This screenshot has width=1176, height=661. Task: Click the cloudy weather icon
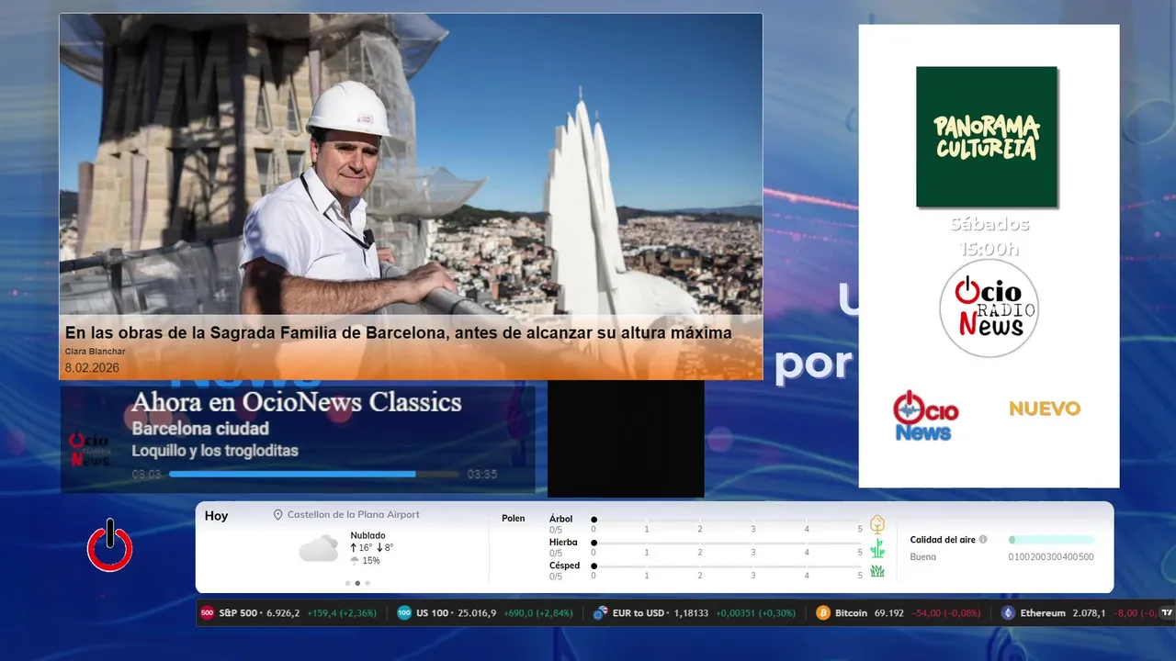click(318, 549)
